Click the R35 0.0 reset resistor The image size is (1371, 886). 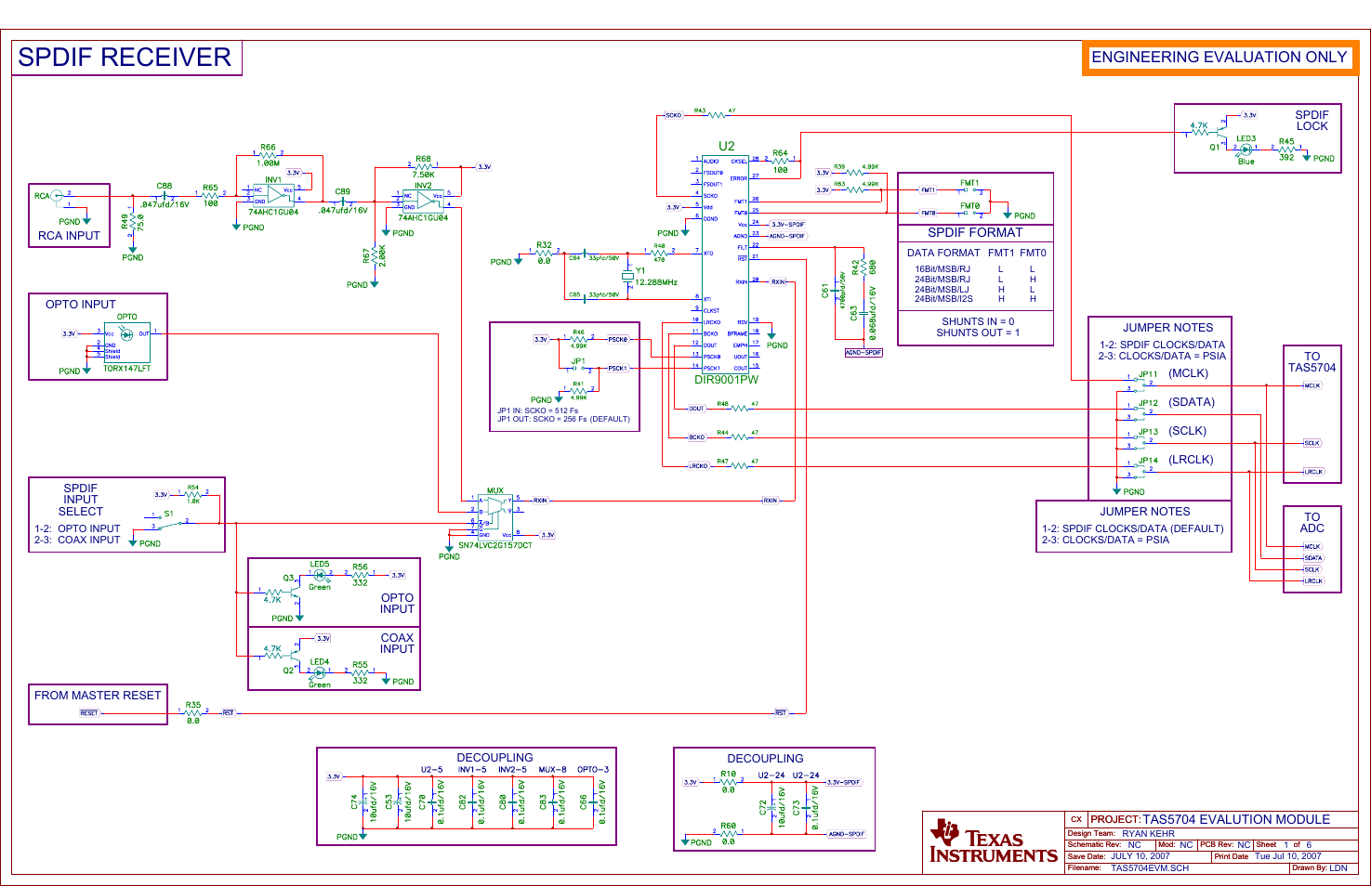(192, 713)
